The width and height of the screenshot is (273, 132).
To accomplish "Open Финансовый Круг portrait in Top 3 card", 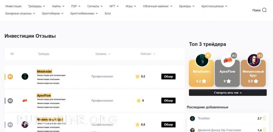I will point(254,60).
